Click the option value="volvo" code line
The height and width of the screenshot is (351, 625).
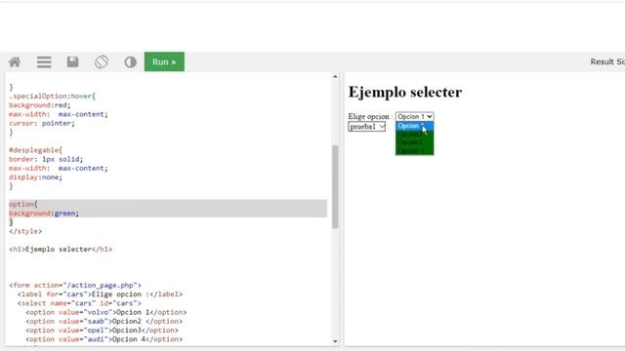[x=106, y=312]
